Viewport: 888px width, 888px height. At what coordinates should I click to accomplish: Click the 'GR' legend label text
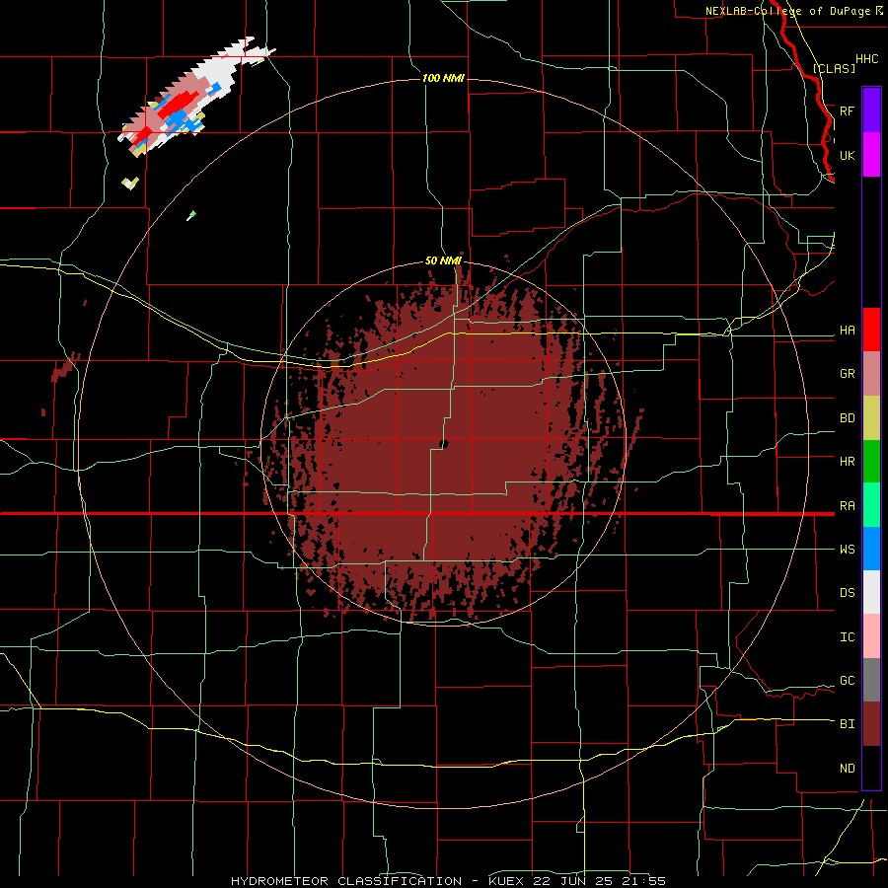tap(848, 374)
